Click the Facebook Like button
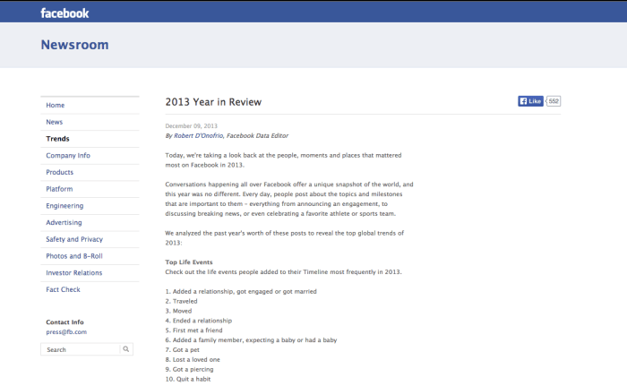The image size is (627, 386). pos(530,101)
